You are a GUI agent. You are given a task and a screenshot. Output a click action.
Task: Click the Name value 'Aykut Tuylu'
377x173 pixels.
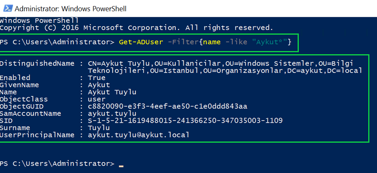pos(112,92)
